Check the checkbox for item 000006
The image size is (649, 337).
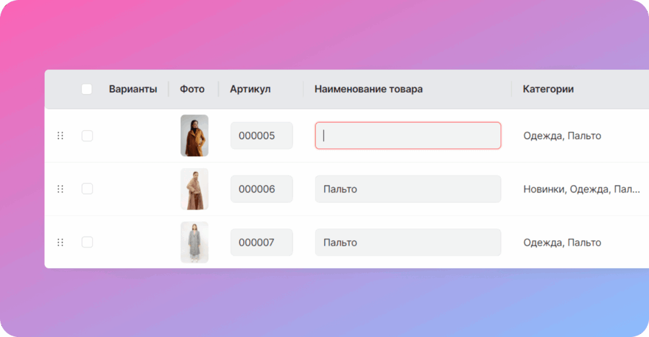click(x=87, y=189)
